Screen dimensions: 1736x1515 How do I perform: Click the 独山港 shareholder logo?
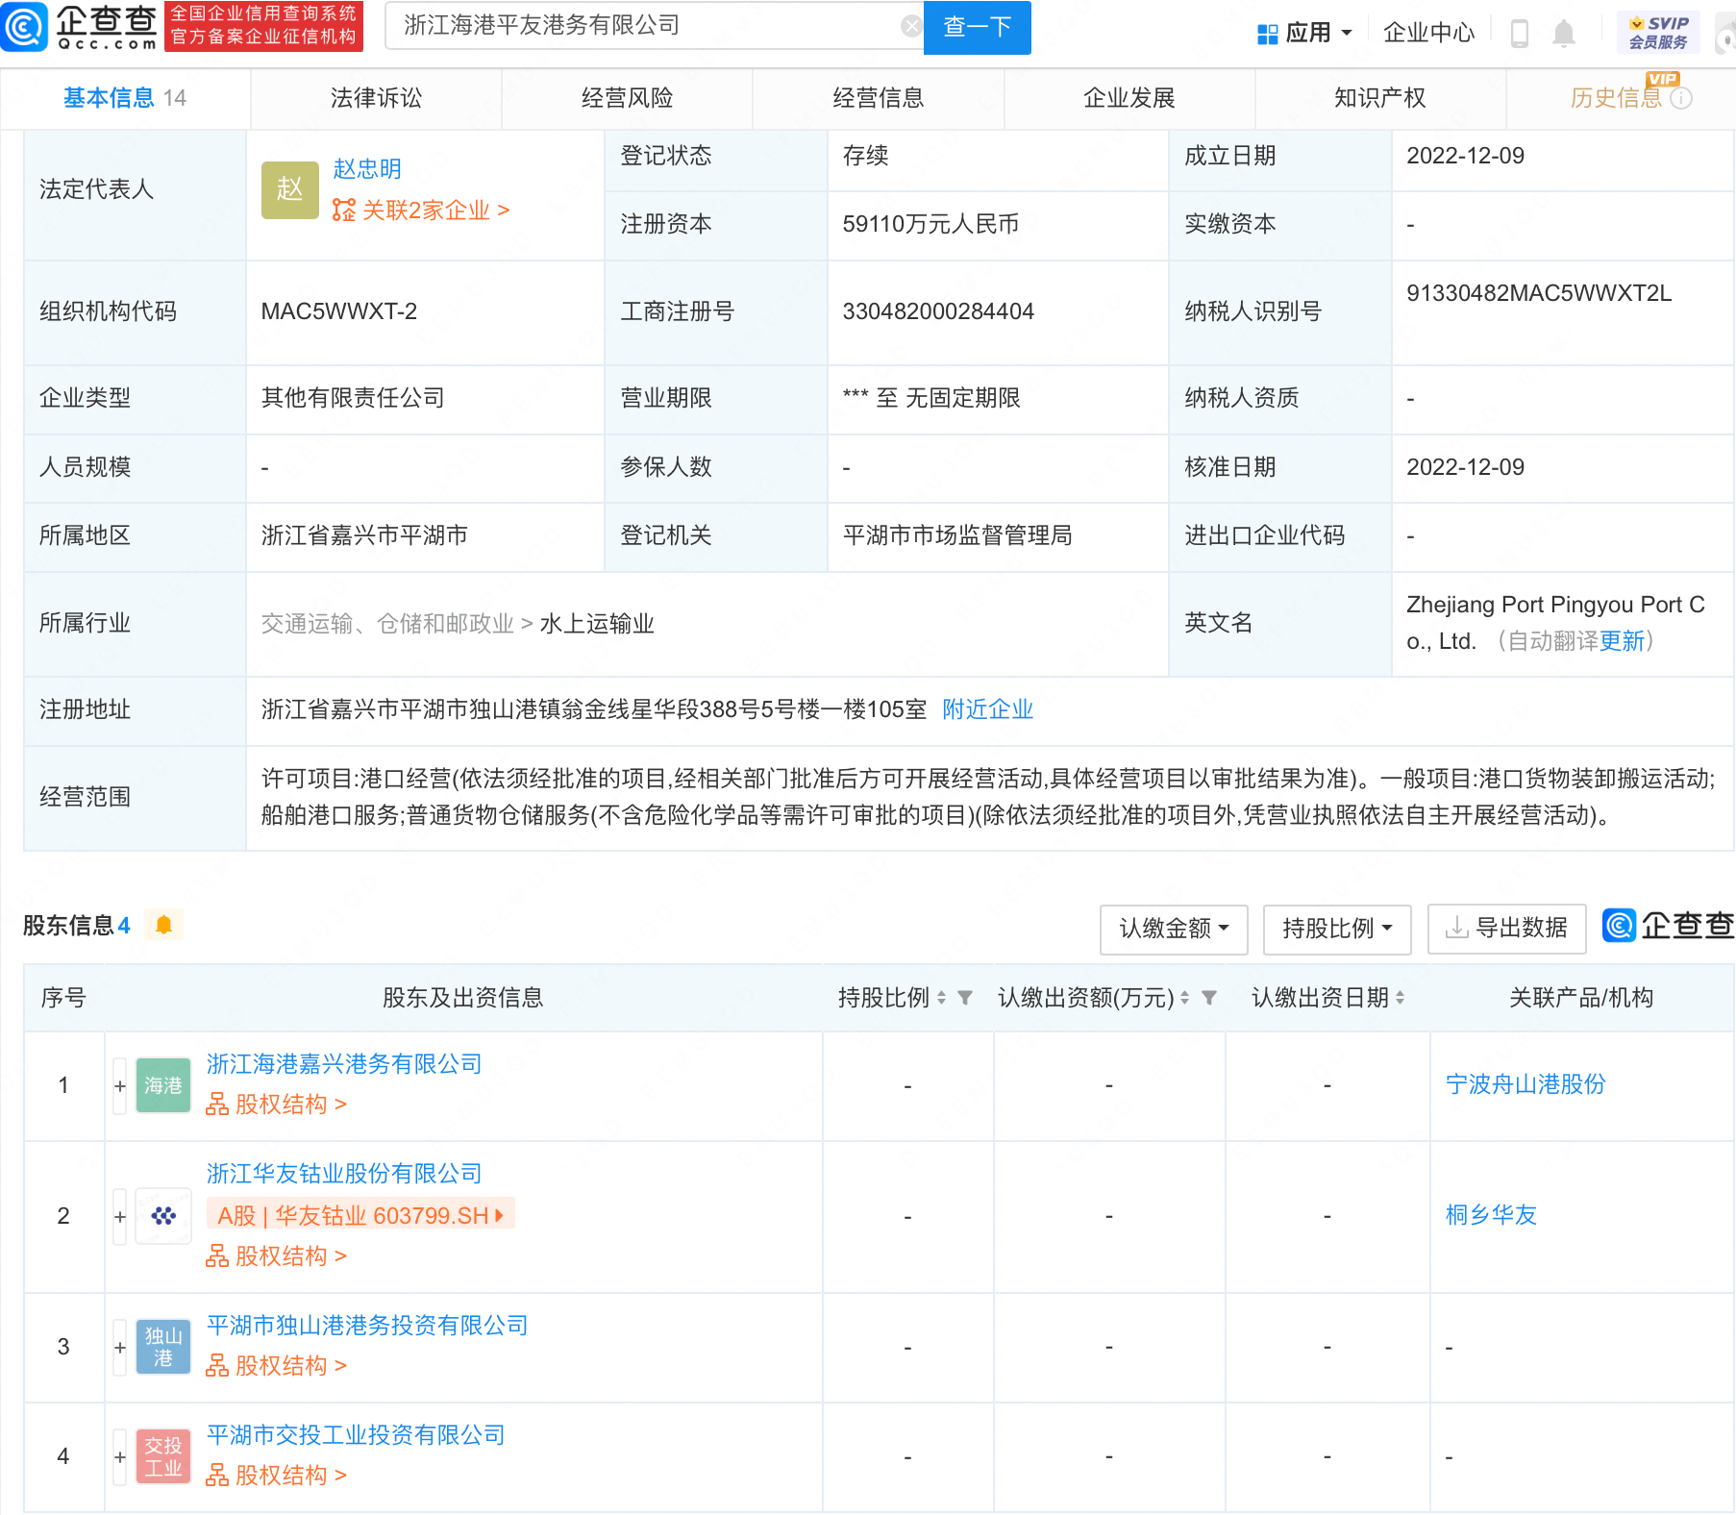163,1347
